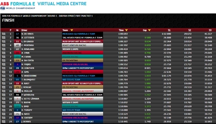Open the Time column sort arrow
The height and width of the screenshot is (124, 216).
point(126,30)
